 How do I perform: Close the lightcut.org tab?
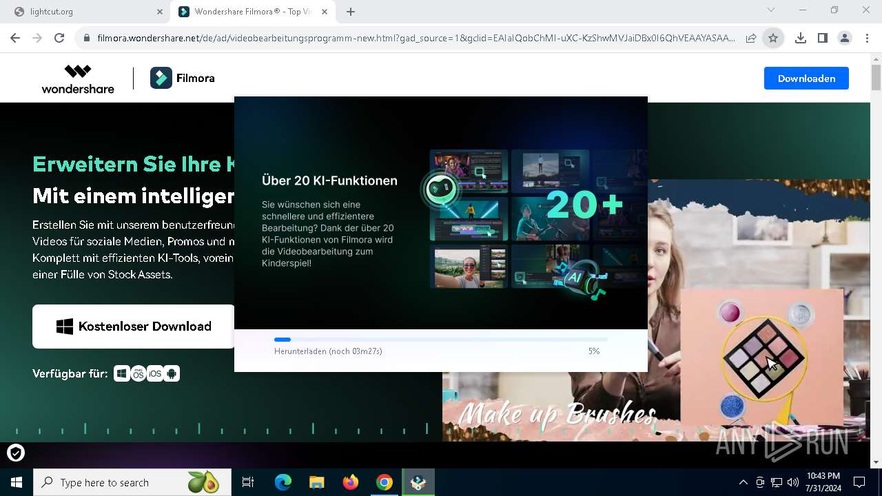click(x=160, y=12)
